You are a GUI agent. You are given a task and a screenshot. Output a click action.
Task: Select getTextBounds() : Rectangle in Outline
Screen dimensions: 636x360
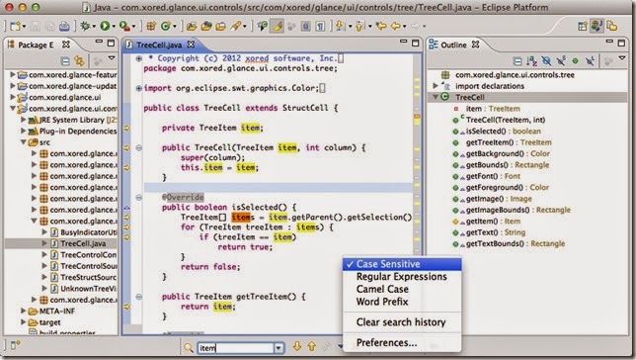coord(516,244)
